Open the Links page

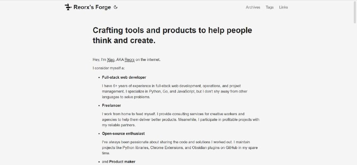pyautogui.click(x=283, y=7)
